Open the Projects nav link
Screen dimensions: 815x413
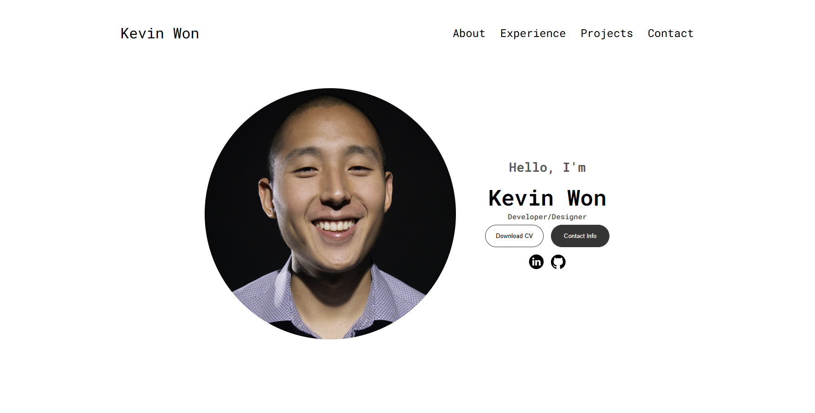[607, 33]
